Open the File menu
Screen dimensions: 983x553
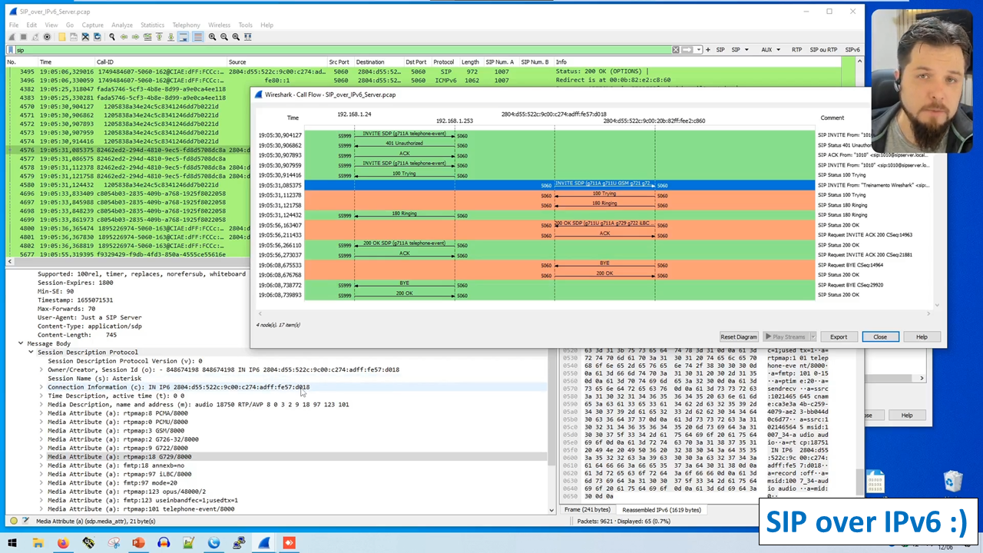tap(14, 25)
